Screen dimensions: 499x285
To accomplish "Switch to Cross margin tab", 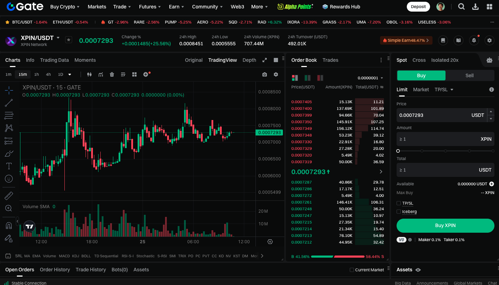I will point(419,60).
